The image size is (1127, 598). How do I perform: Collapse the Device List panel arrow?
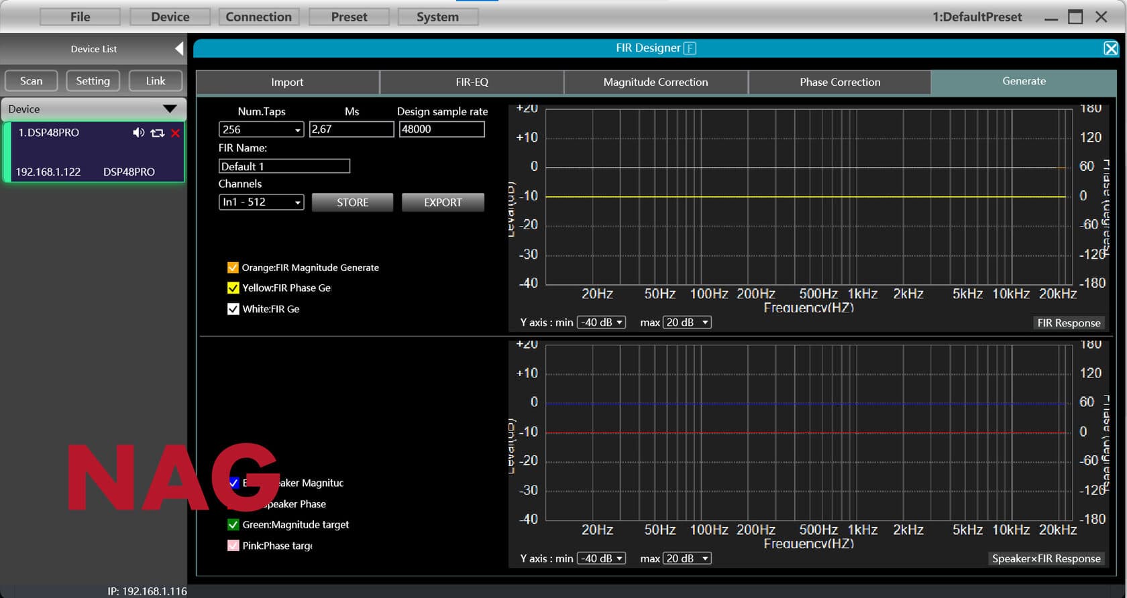tap(179, 48)
